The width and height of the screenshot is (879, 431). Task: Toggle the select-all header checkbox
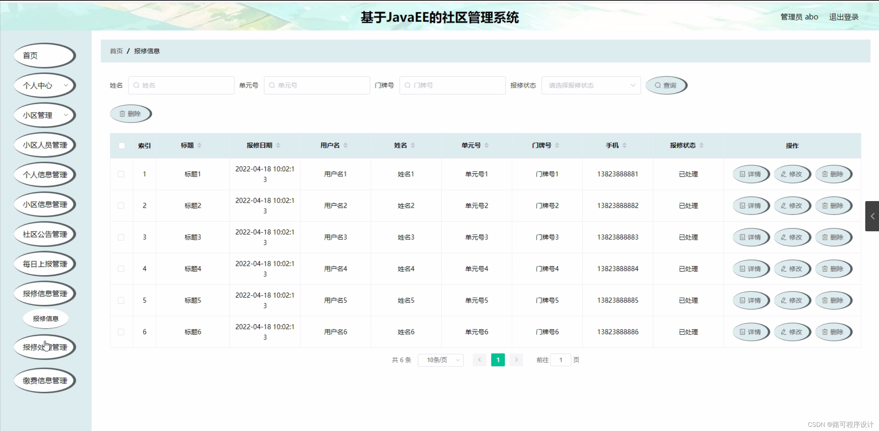pos(122,146)
